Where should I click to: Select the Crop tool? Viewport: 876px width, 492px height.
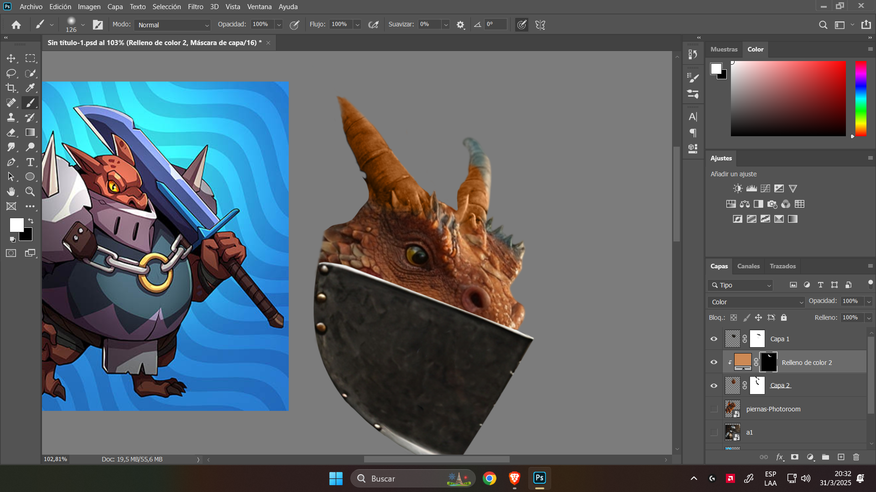[11, 88]
